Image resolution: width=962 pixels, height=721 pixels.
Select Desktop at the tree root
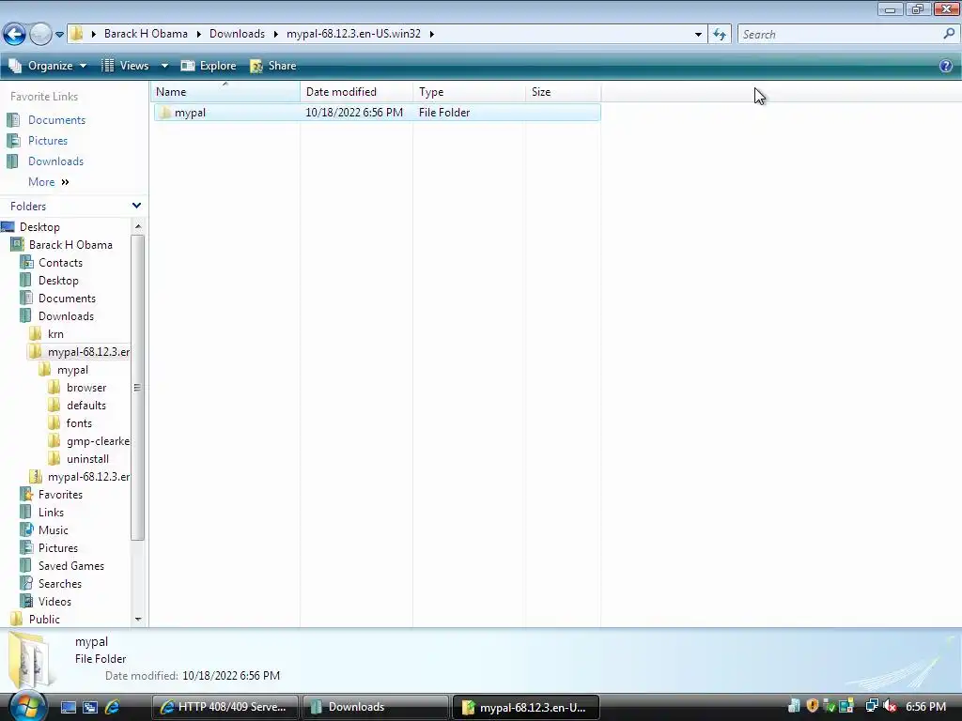point(39,227)
